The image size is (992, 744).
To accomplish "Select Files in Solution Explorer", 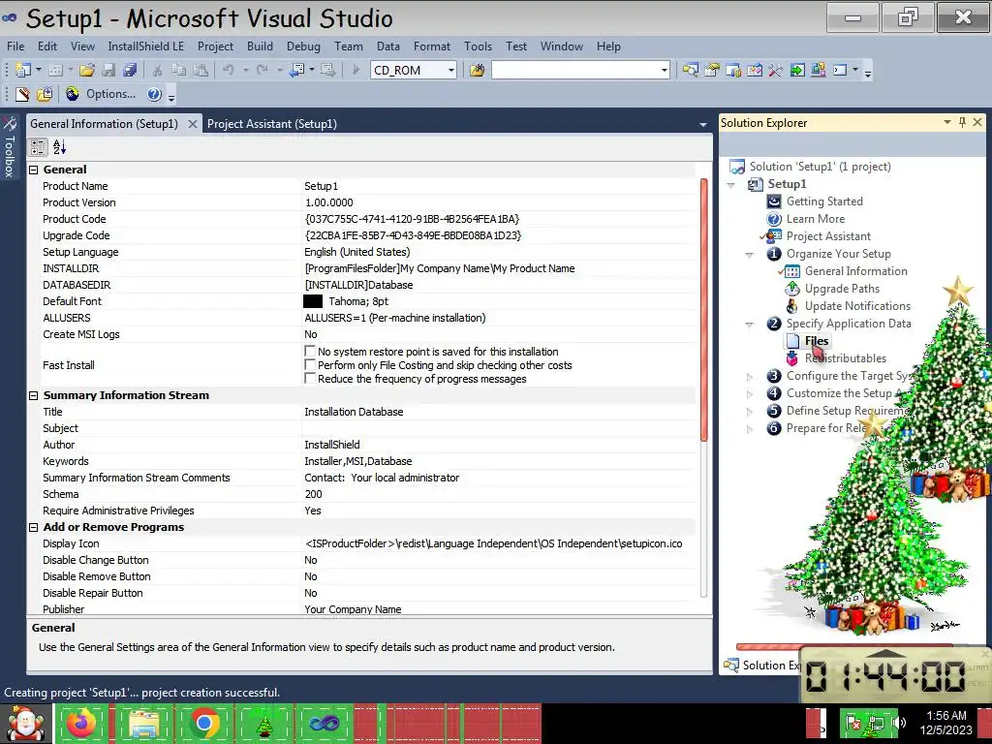I will tap(816, 341).
